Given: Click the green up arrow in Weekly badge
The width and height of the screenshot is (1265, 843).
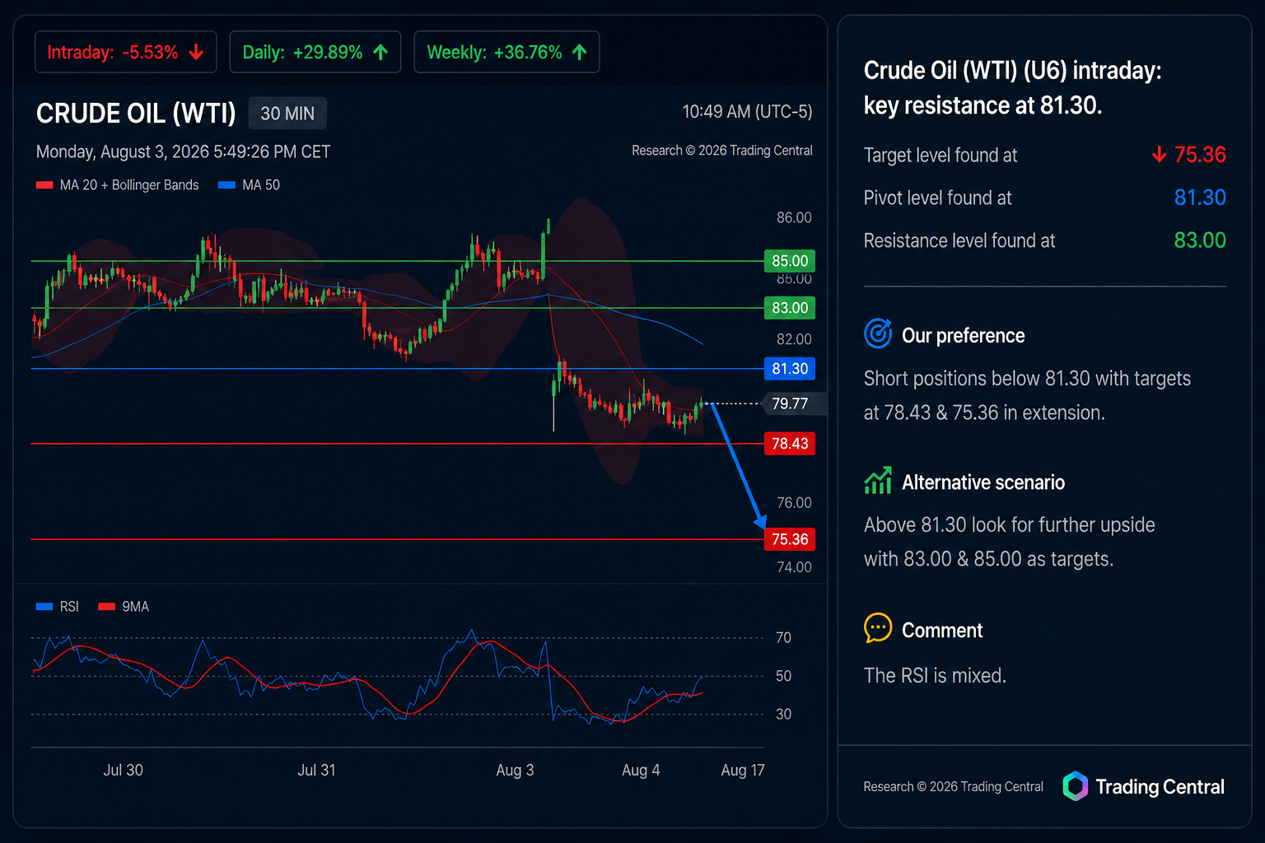Looking at the screenshot, I should 580,52.
